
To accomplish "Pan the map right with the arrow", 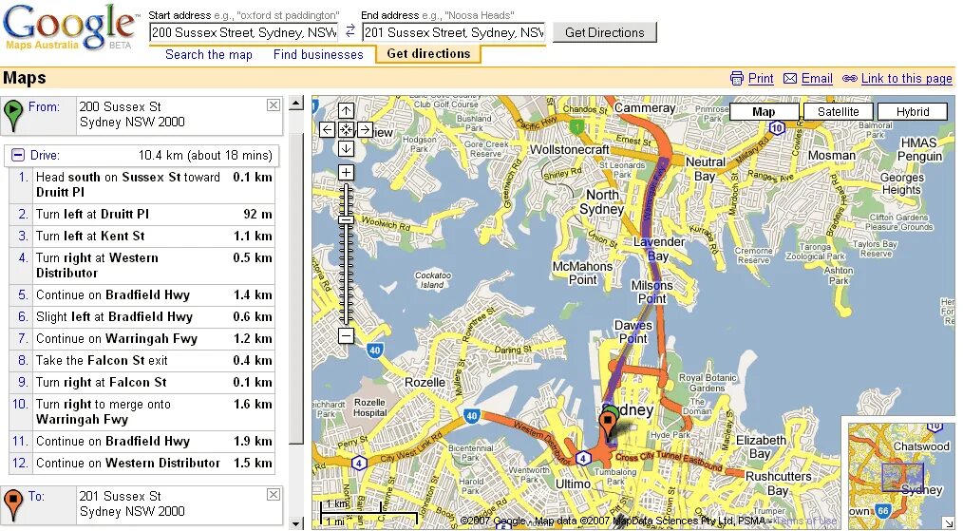I will pos(365,130).
